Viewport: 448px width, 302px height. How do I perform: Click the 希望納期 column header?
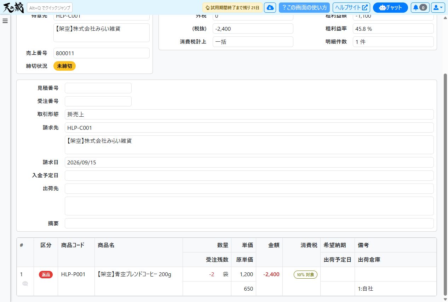click(x=338, y=245)
